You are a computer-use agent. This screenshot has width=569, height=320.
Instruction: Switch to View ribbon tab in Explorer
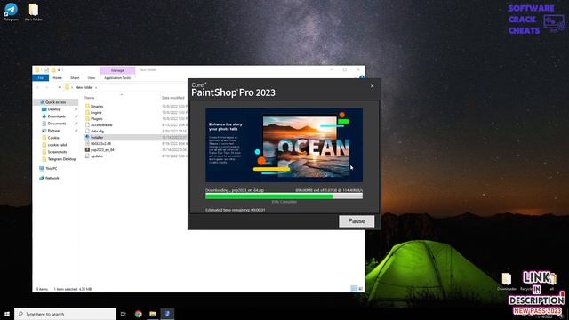(91, 77)
